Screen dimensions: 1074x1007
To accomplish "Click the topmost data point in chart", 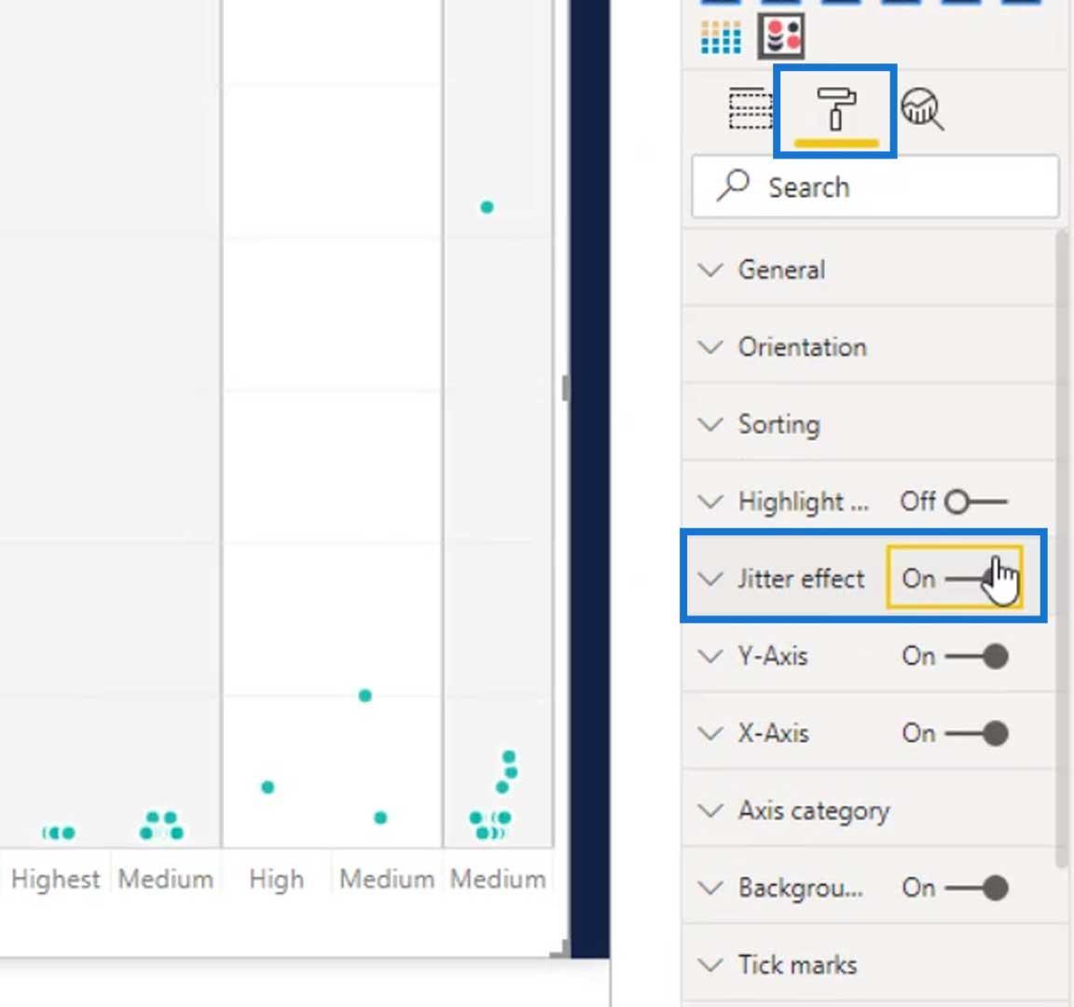I will [x=487, y=207].
